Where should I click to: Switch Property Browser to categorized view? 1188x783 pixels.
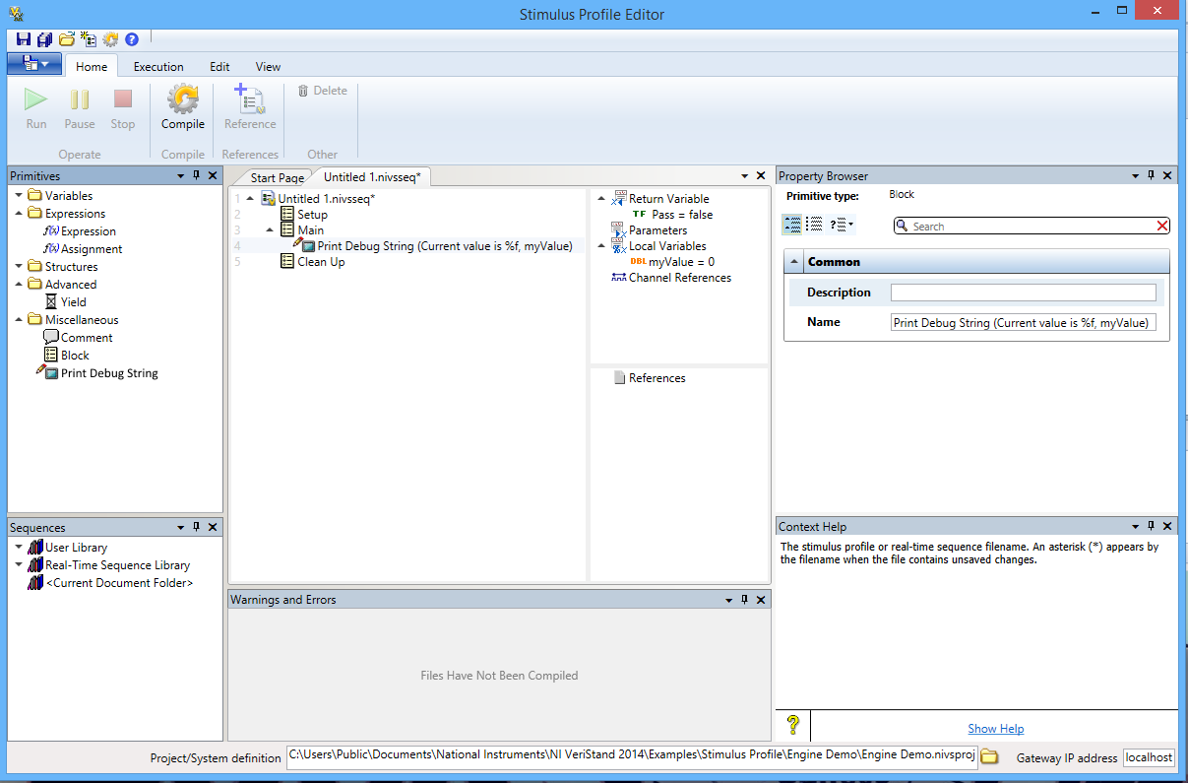pyautogui.click(x=792, y=225)
